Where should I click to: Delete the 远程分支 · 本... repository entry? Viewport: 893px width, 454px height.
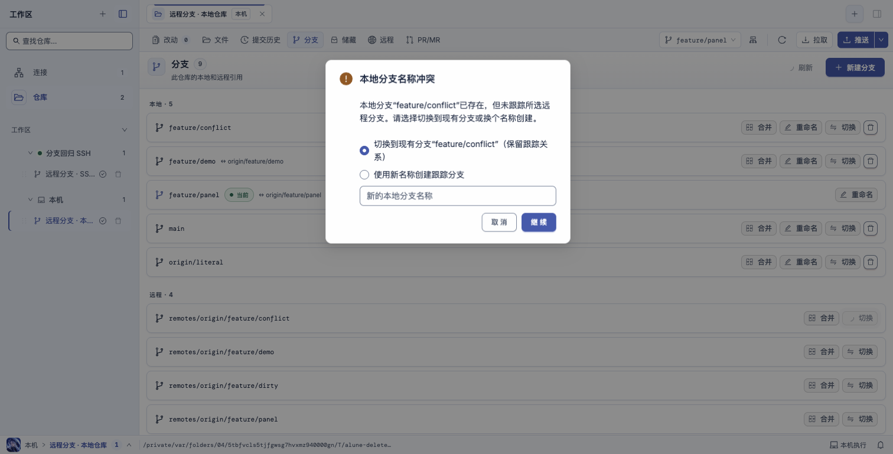tap(118, 221)
